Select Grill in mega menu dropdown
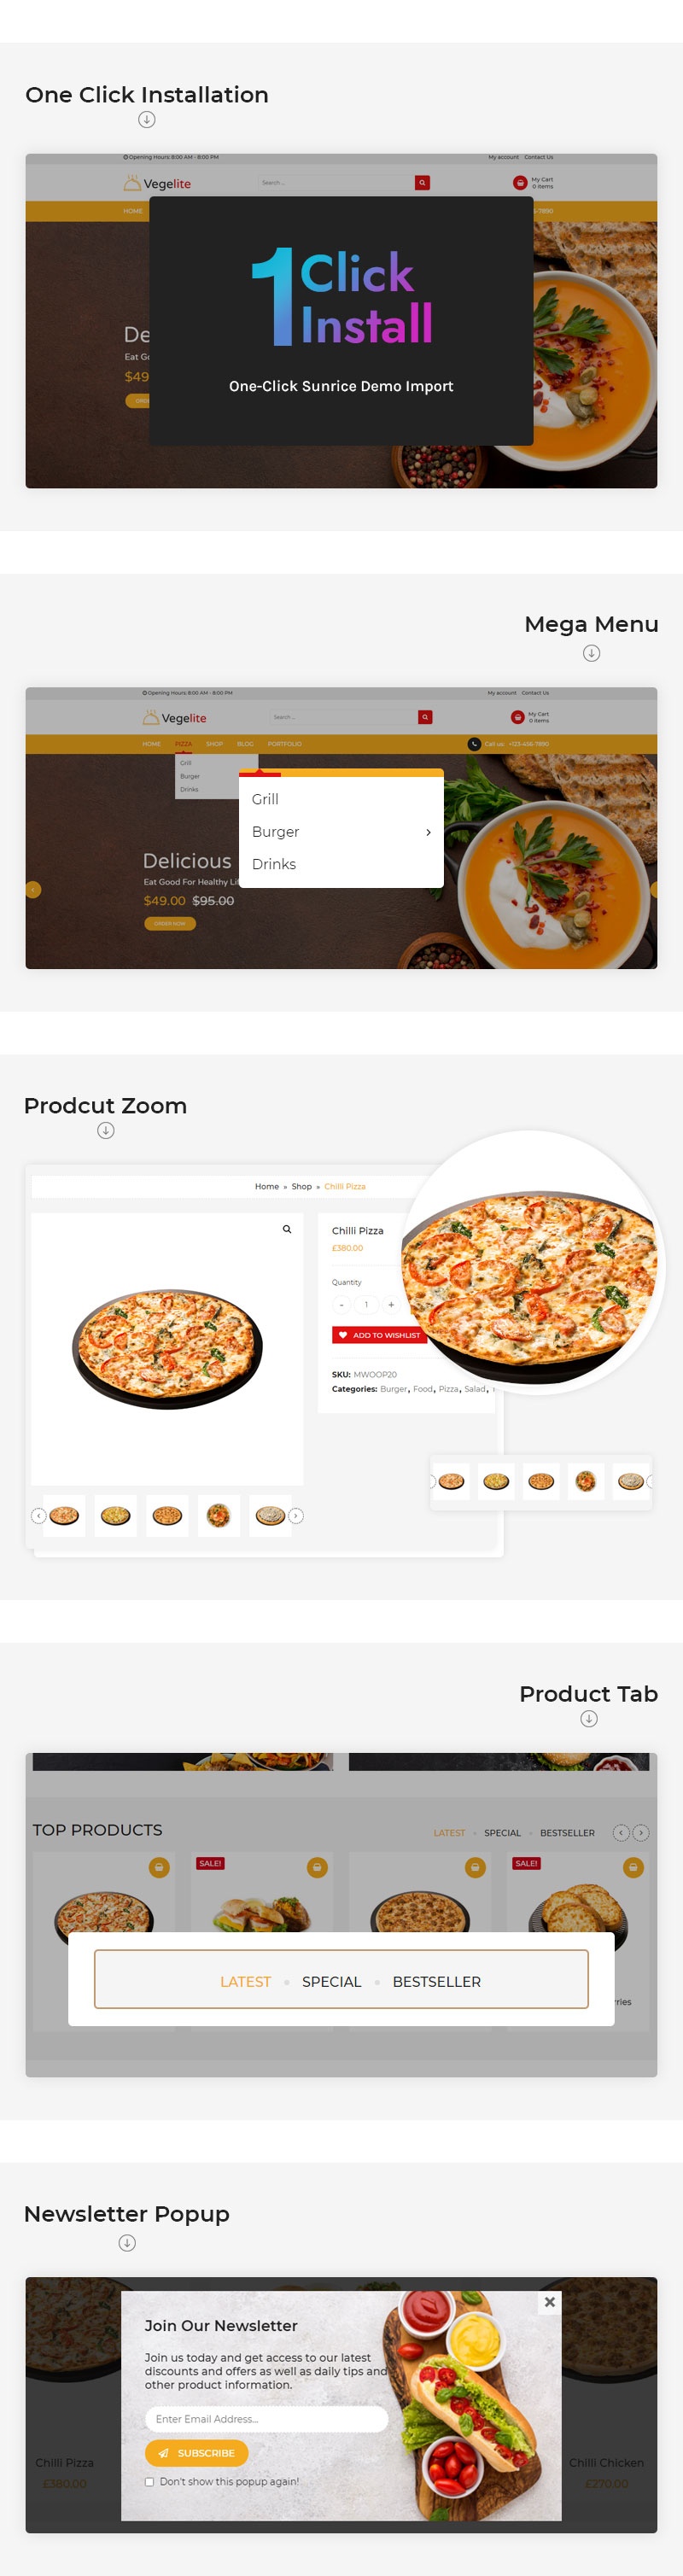683x2576 pixels. coord(265,799)
